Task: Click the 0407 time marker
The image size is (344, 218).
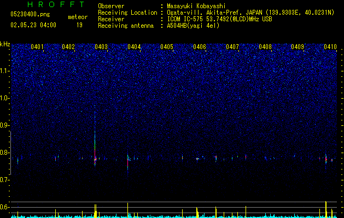Action: (232, 47)
